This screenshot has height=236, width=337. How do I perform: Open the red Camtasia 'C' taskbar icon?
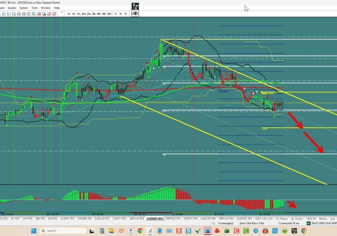tap(237, 231)
